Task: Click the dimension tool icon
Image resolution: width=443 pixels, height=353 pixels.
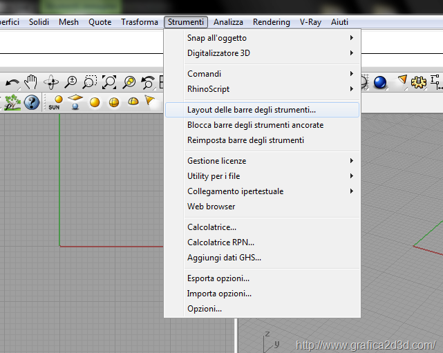Action: (435, 82)
